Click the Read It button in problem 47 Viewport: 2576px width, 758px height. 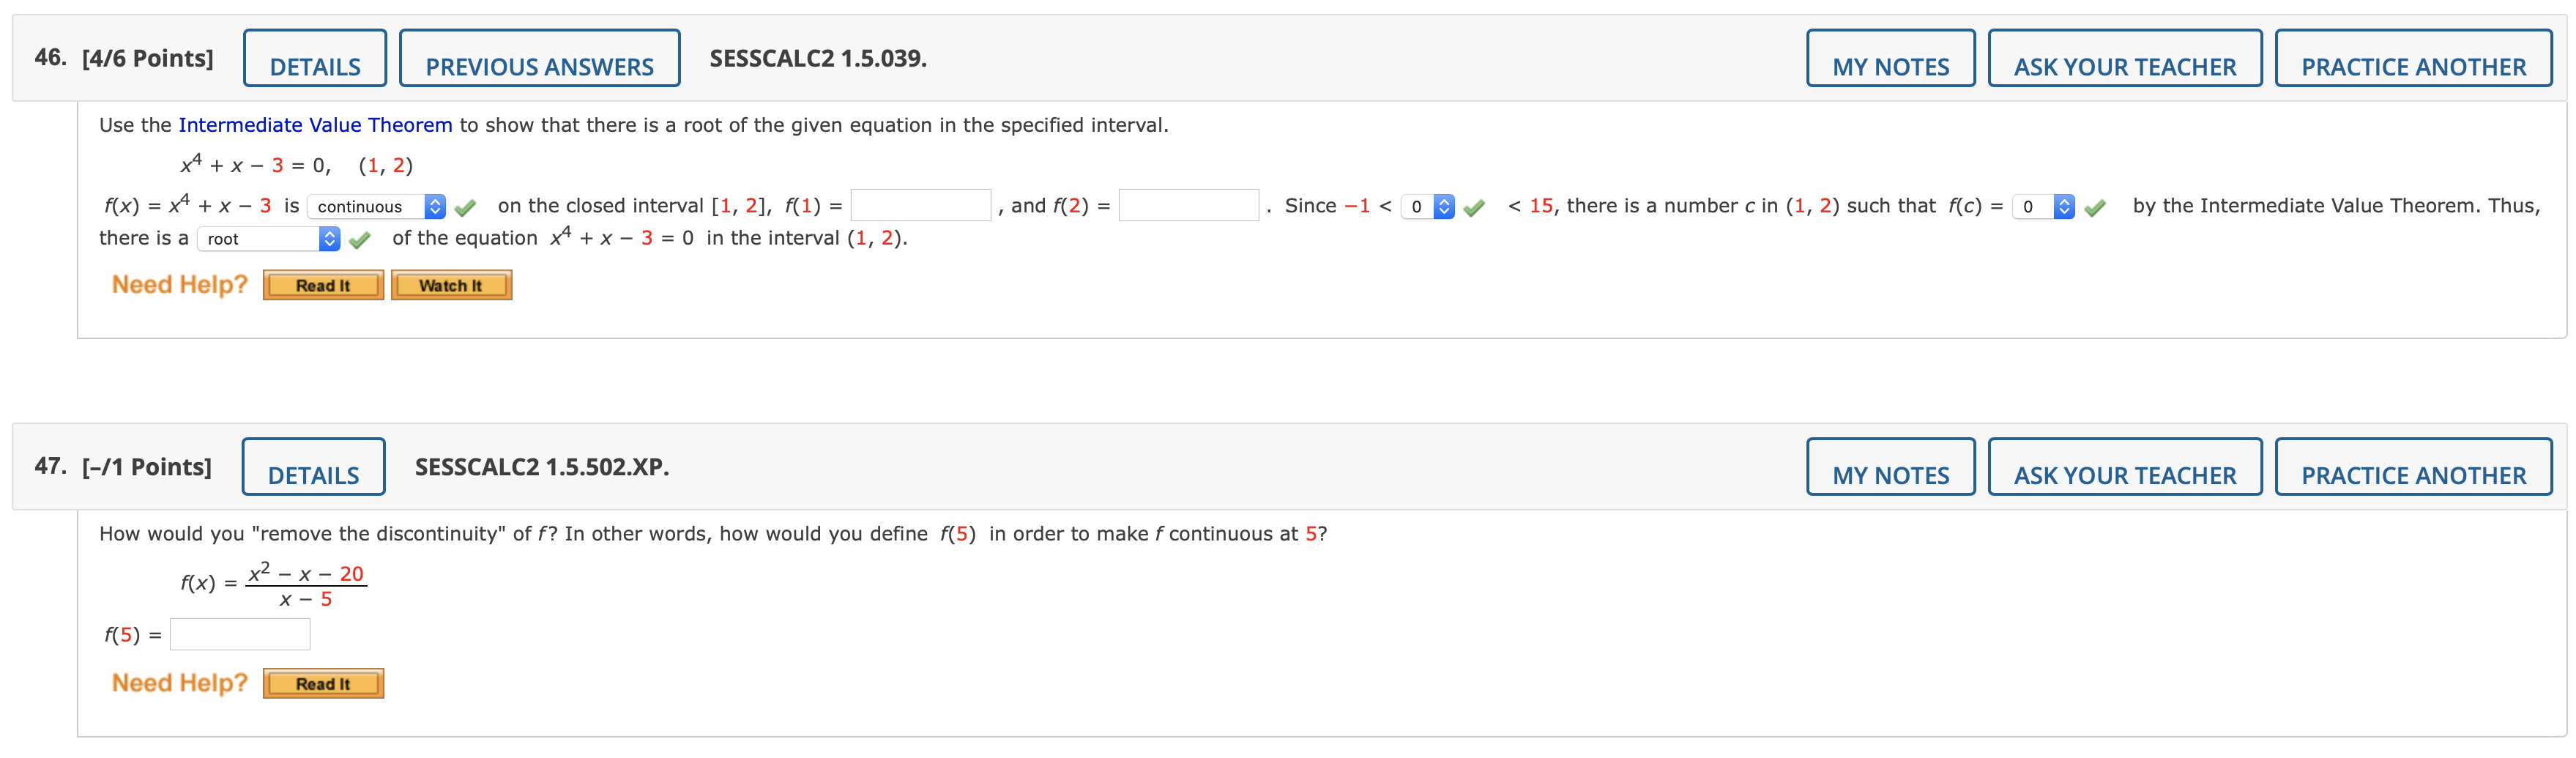click(x=322, y=683)
